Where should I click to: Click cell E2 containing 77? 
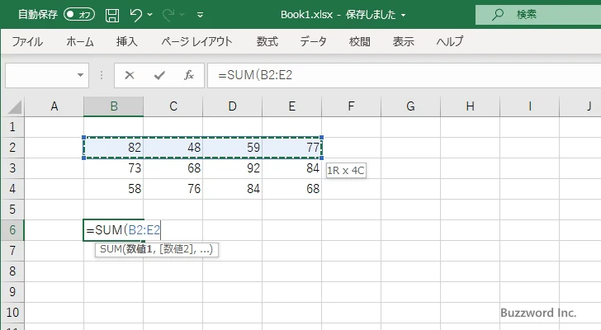point(292,148)
